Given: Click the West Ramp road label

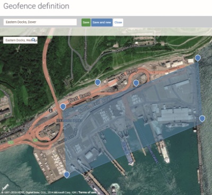Looking at the screenshot, I should click(x=79, y=97).
